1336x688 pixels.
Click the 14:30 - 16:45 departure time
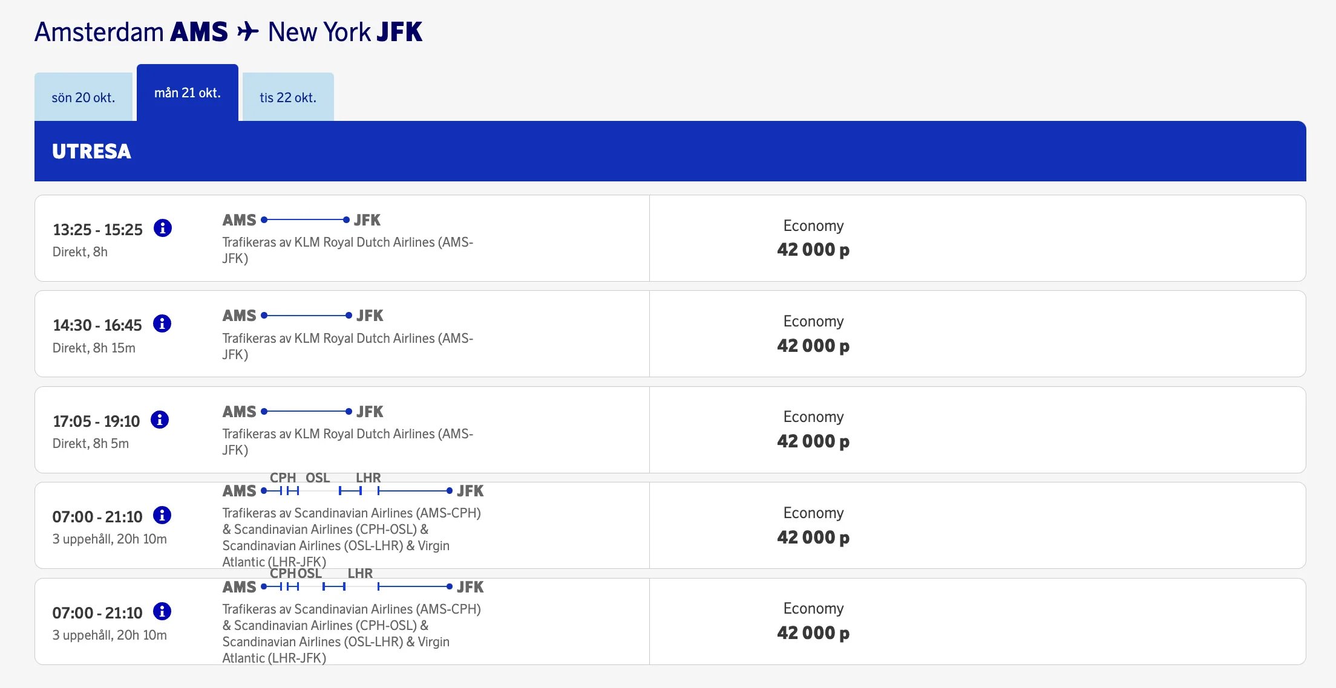pos(97,325)
